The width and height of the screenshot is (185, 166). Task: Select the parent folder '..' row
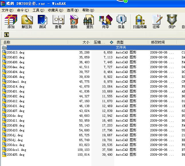pos(57,48)
